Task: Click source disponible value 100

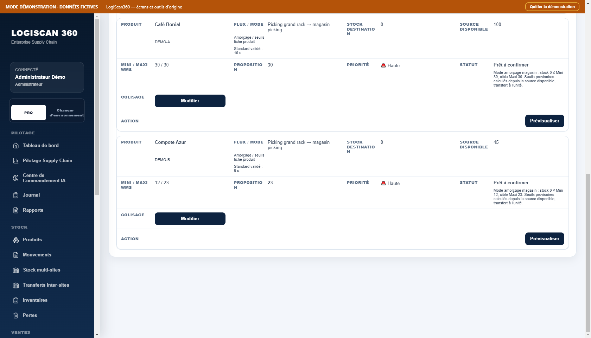Action: (497, 24)
